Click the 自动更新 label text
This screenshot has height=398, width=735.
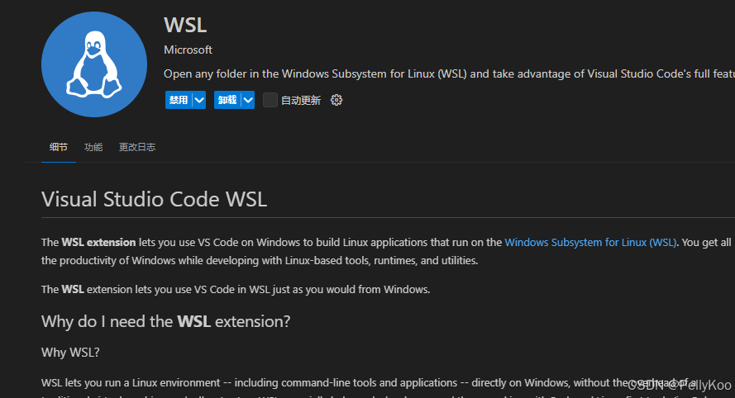301,100
